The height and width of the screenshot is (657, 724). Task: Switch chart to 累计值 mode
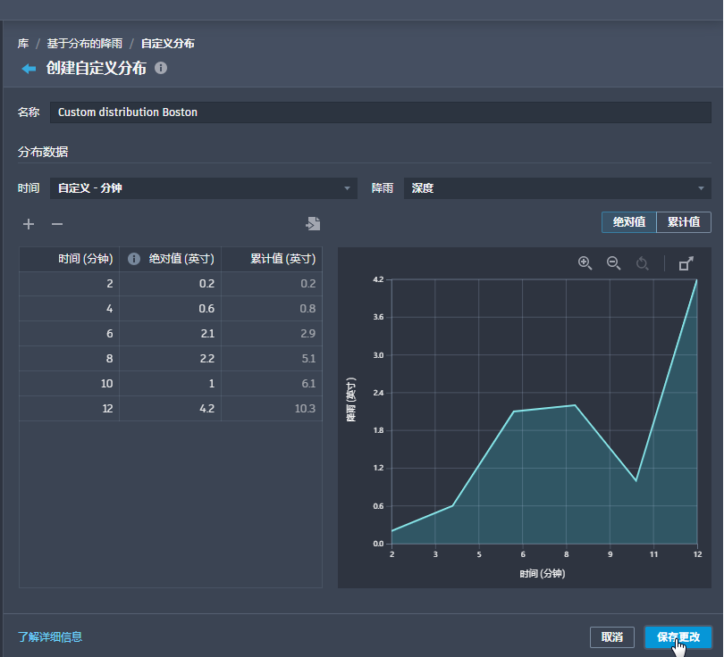pos(684,222)
